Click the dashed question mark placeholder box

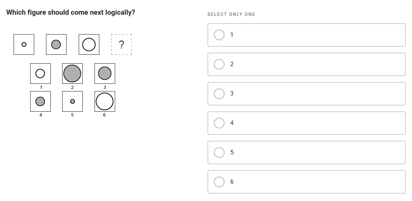coord(121,44)
